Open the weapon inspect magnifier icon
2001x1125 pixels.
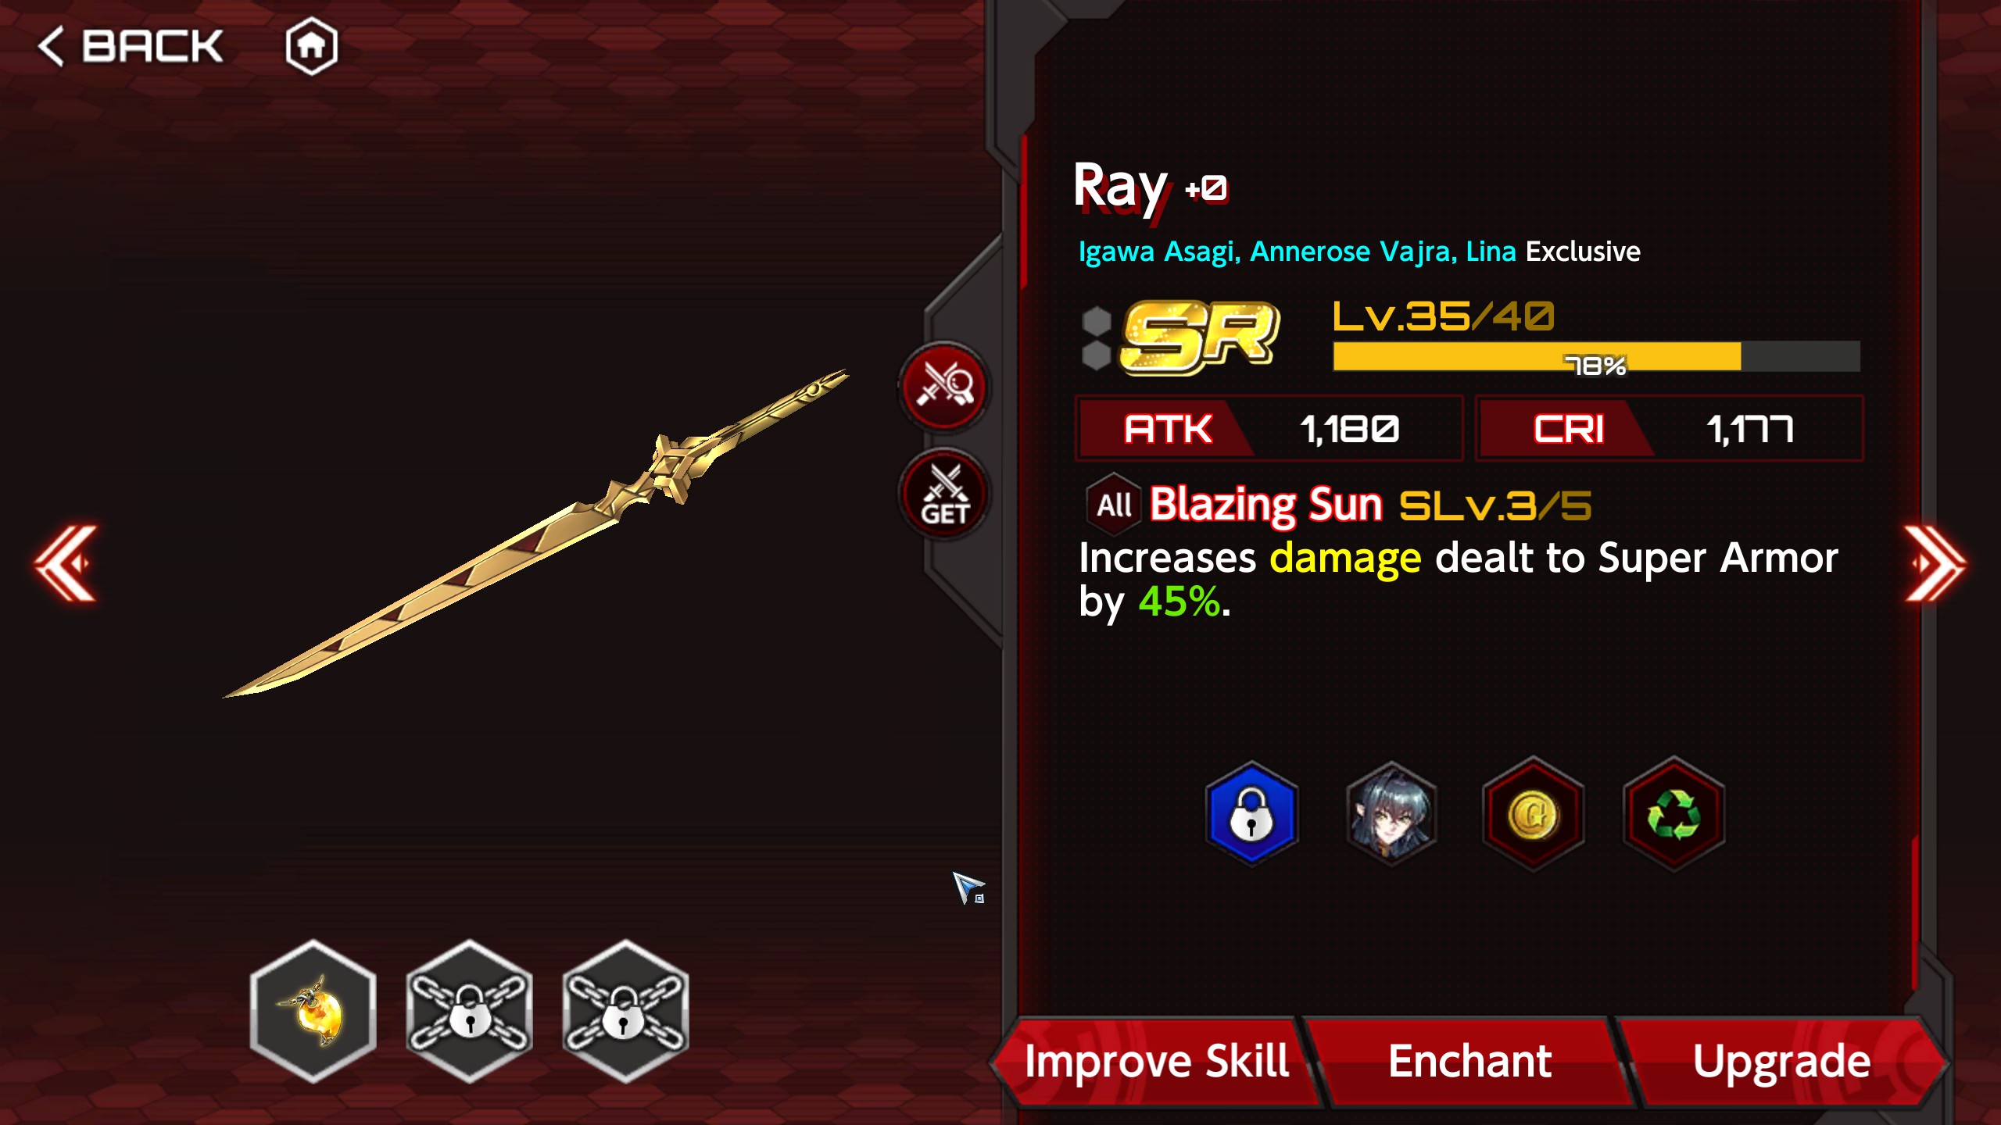944,386
